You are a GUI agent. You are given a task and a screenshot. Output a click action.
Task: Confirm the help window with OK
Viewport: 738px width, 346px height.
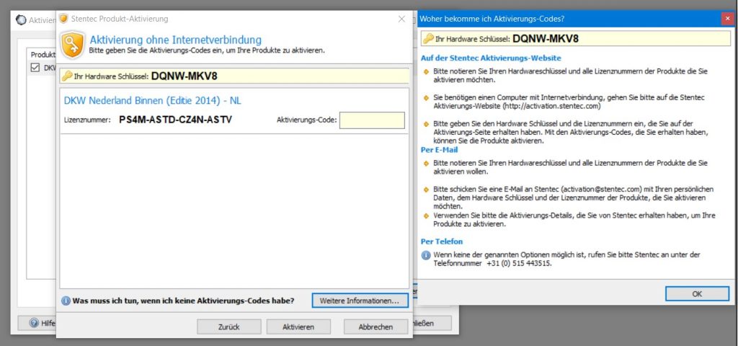click(696, 293)
